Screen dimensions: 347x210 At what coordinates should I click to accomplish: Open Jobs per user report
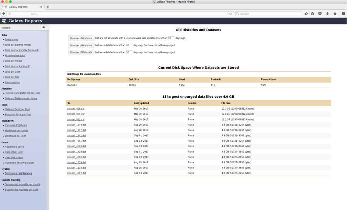[13, 72]
